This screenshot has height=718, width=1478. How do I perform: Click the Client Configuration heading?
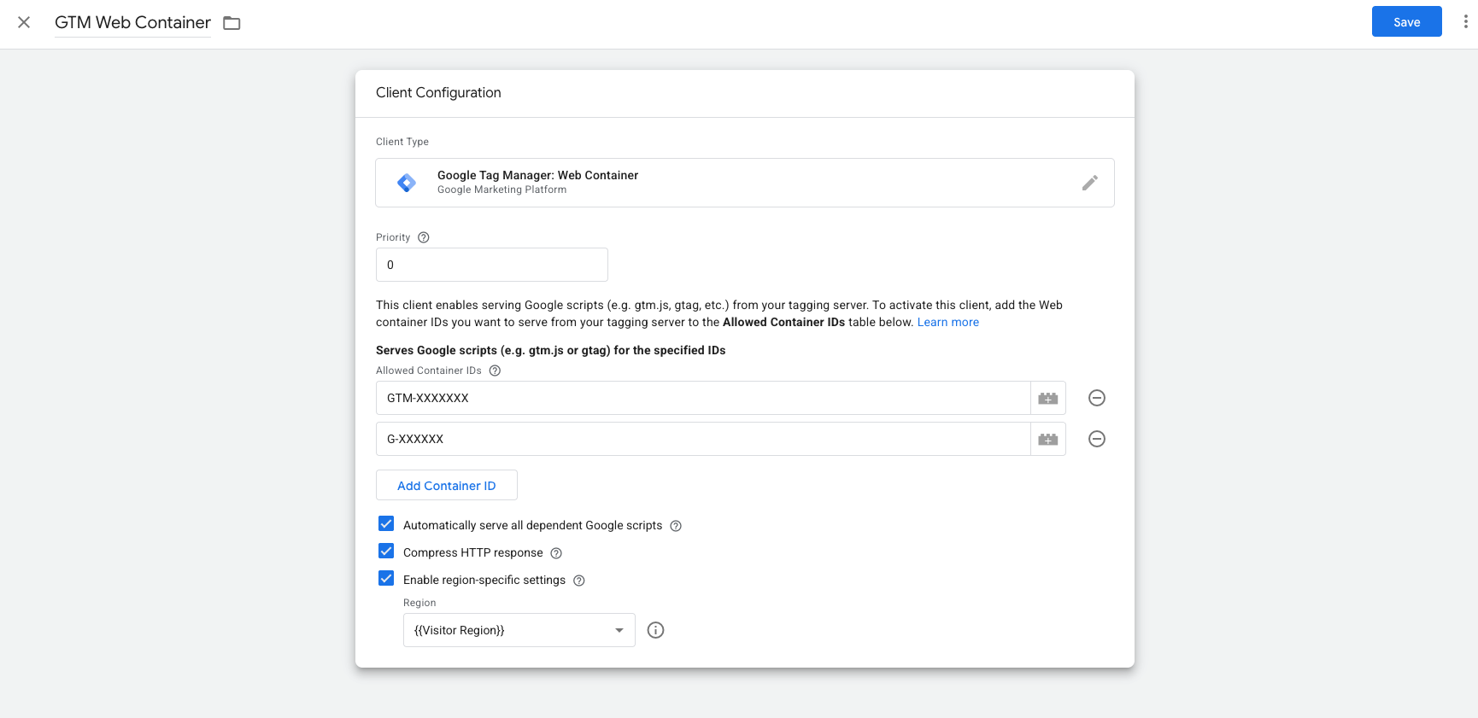tap(438, 92)
